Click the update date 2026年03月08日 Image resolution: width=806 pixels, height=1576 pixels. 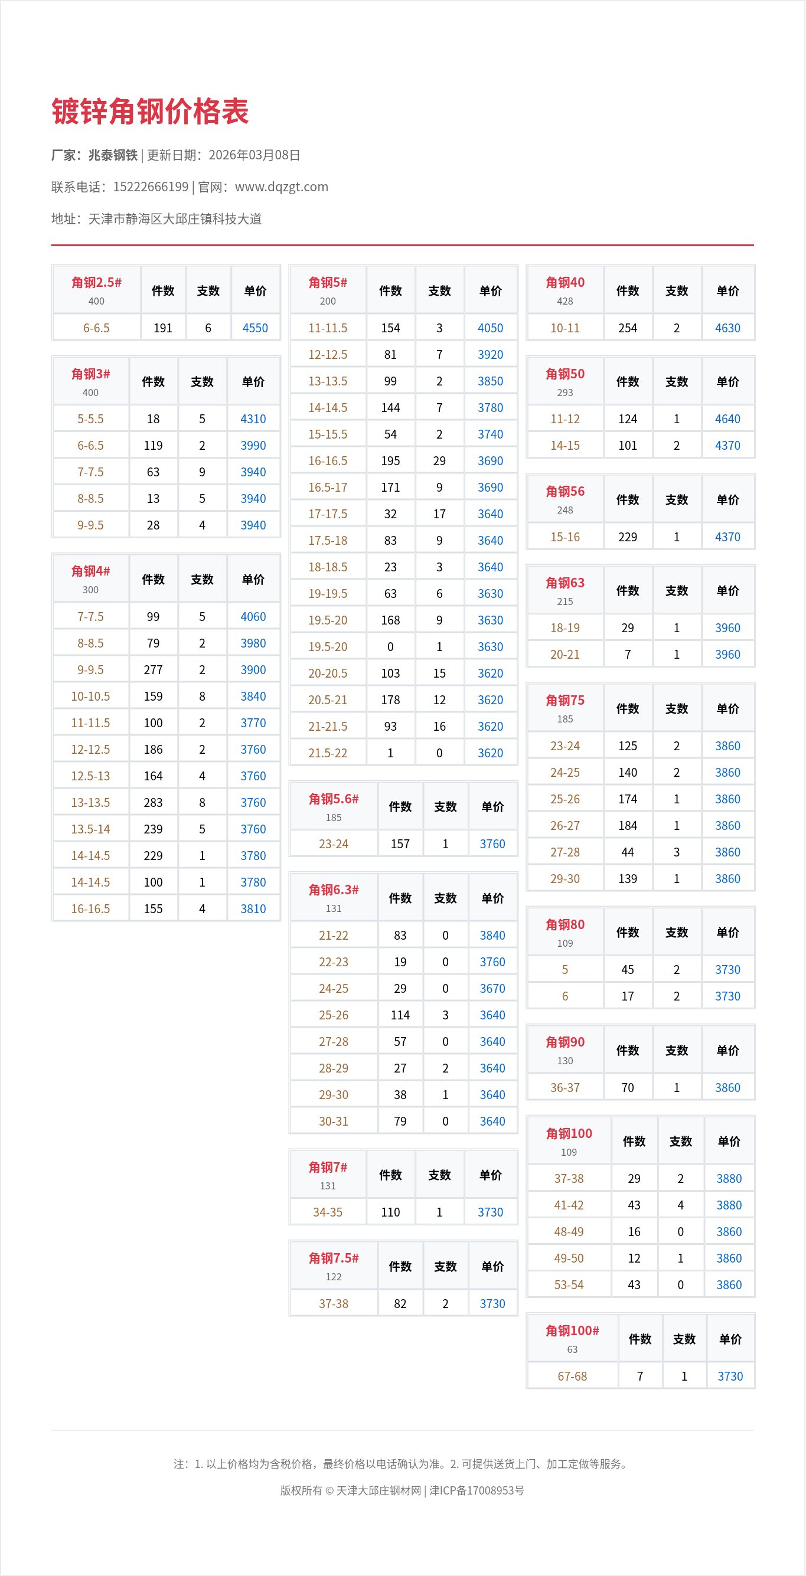pos(254,155)
